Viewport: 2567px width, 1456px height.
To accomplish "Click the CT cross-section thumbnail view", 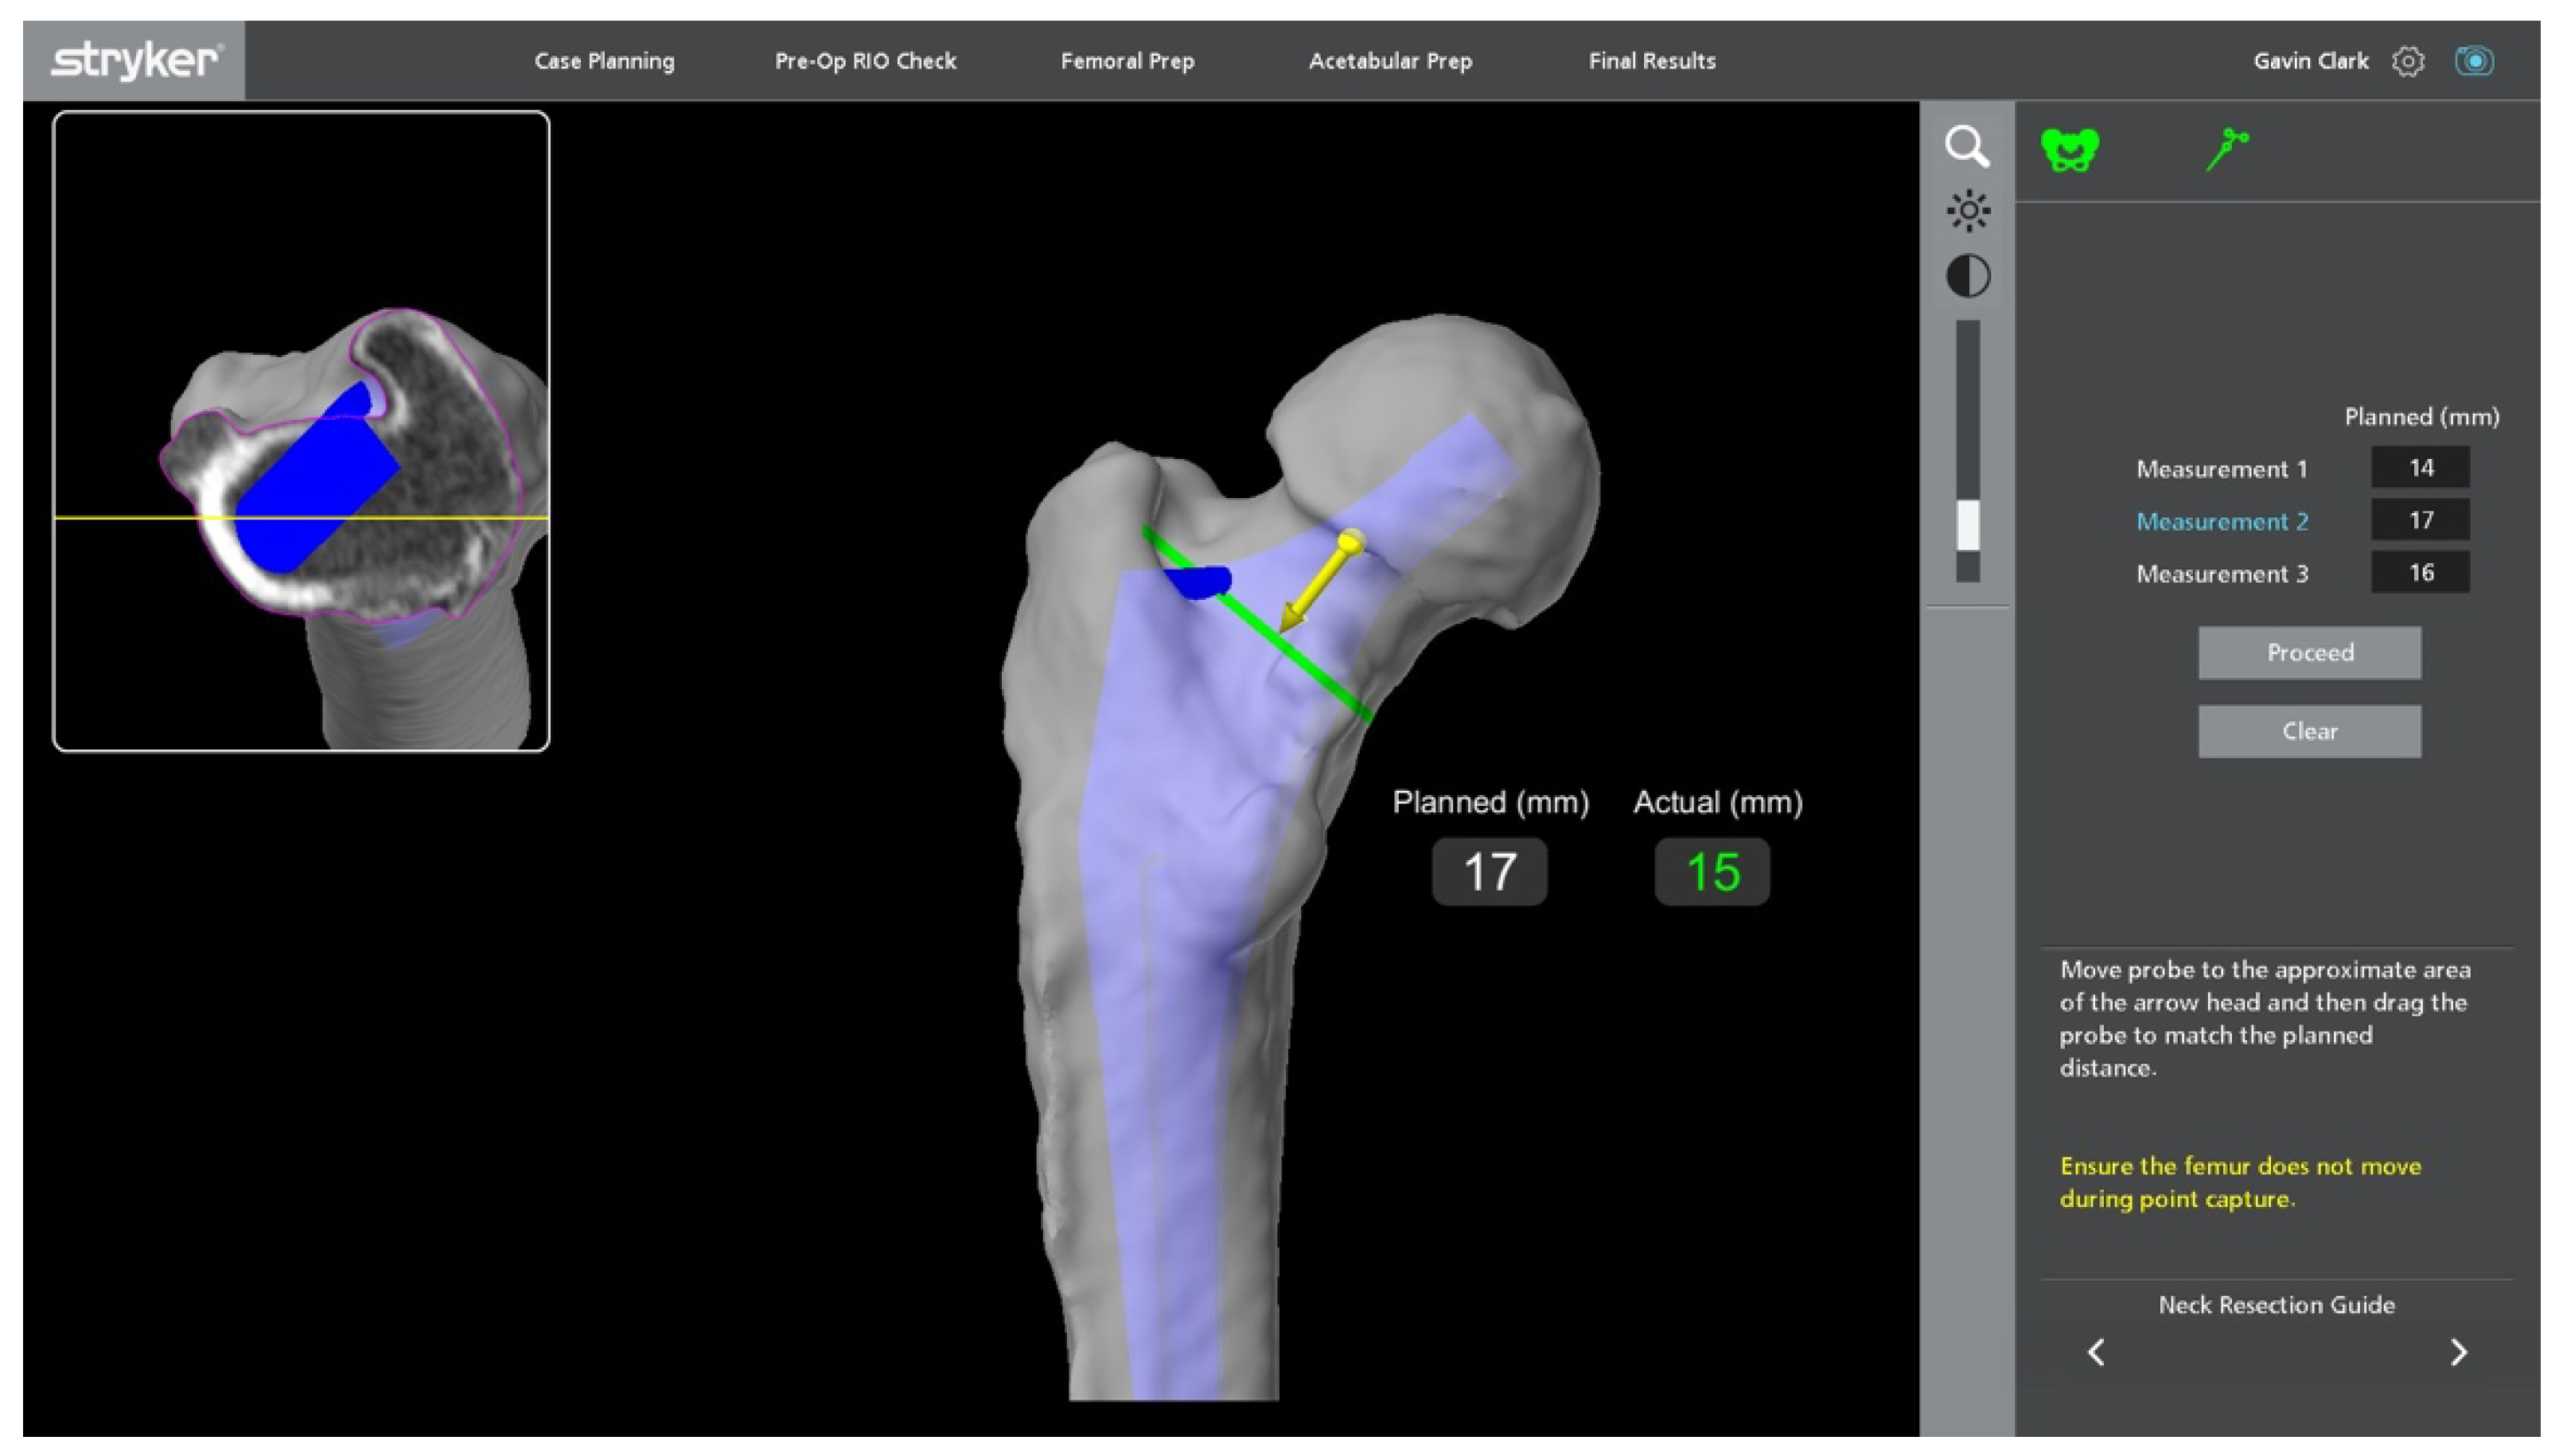I will tap(301, 431).
